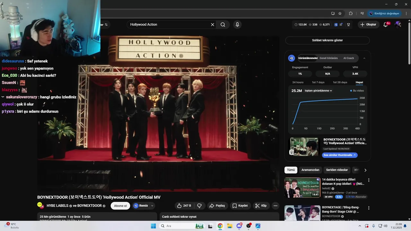Click See similar thumbnails button
411x231 pixels.
click(x=340, y=155)
